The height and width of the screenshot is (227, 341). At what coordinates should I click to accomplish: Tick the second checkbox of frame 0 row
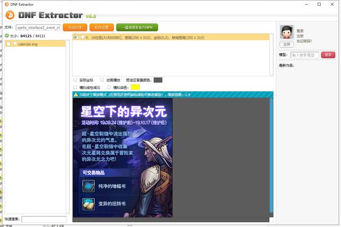(83, 37)
